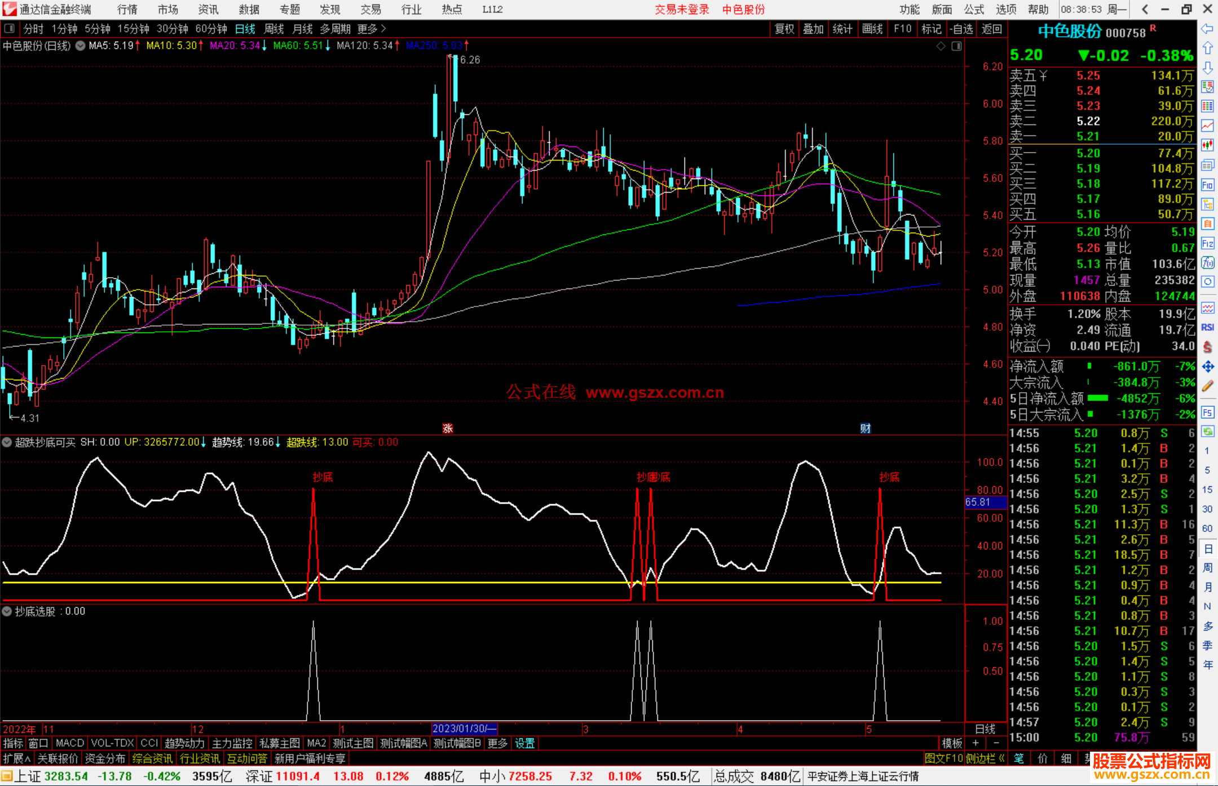Click the four-way move arrows icon
1218x786 pixels.
[1207, 367]
